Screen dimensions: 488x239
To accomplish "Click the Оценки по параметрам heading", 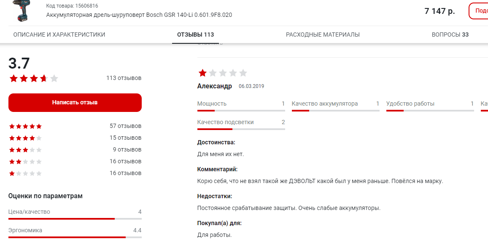I will point(46,196).
